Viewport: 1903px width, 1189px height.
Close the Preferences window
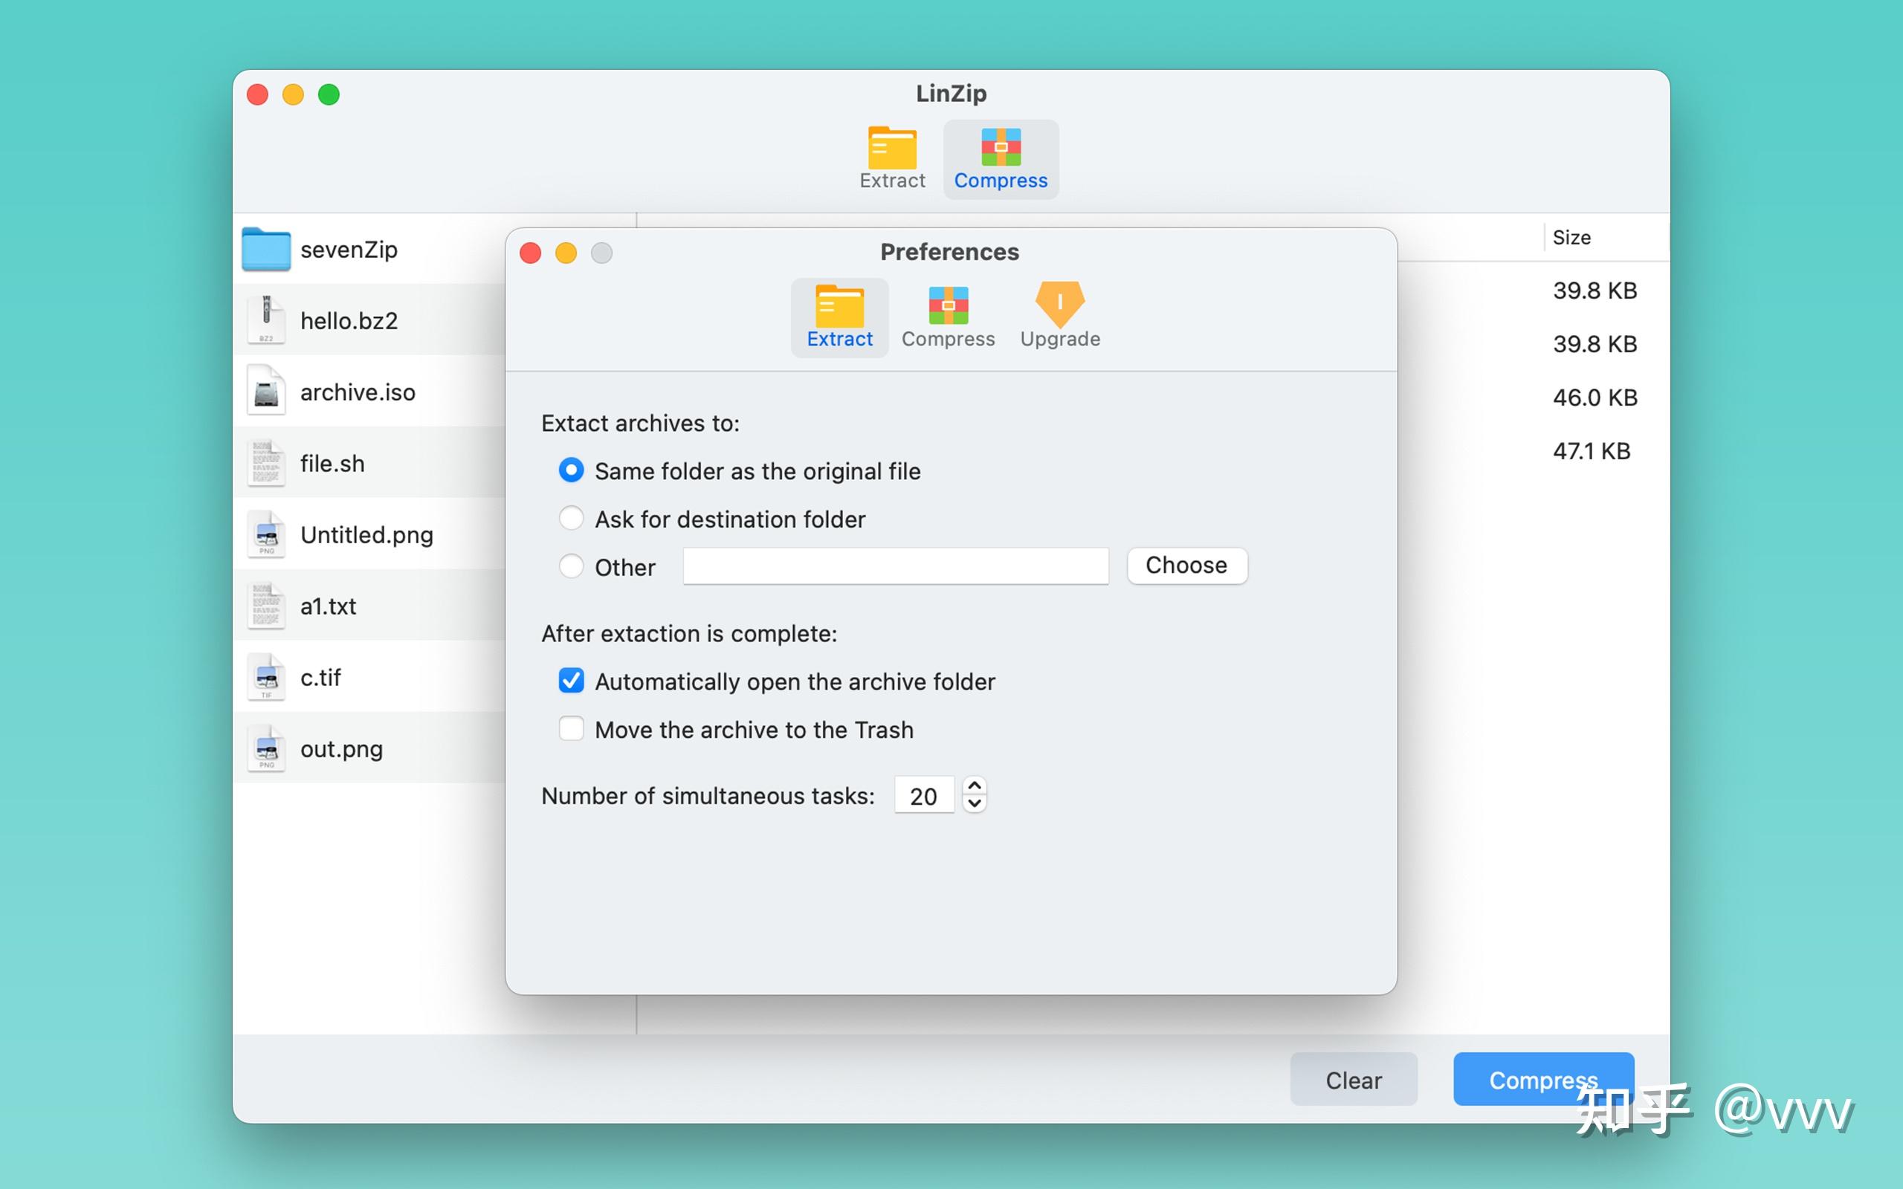click(x=531, y=253)
